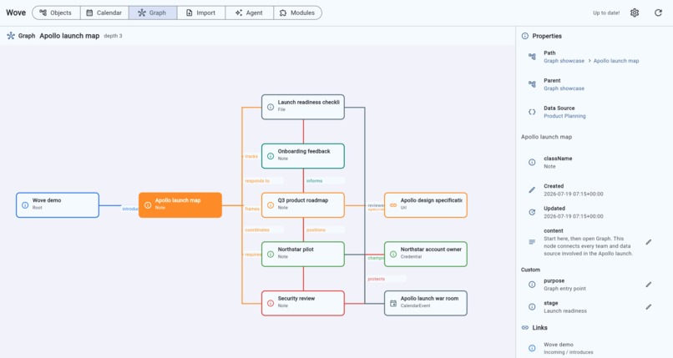This screenshot has width=673, height=358.
Task: Click the 'informs' edge label
Action: [x=314, y=181]
